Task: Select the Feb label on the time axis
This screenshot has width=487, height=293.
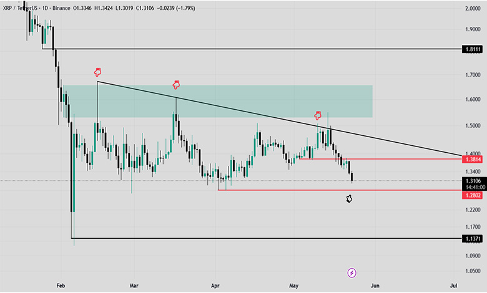Action: tap(61, 286)
